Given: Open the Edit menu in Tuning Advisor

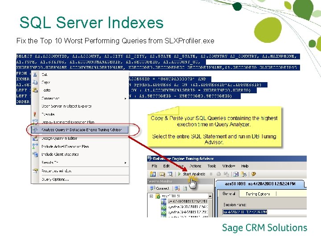Looking at the screenshot, I should tap(166, 166).
